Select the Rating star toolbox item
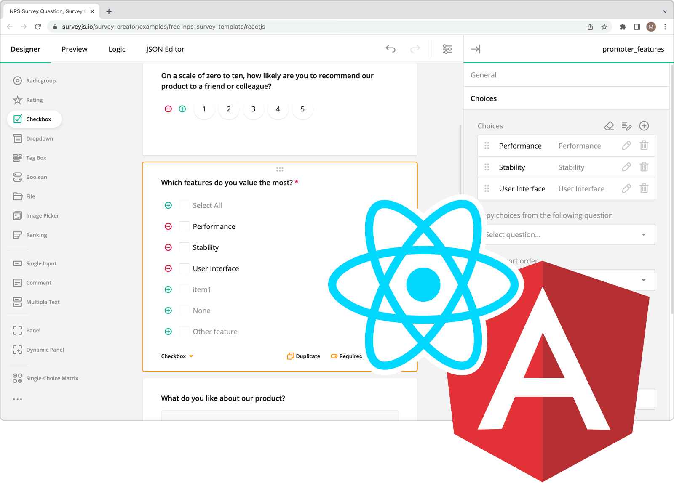The image size is (674, 483). (x=28, y=100)
